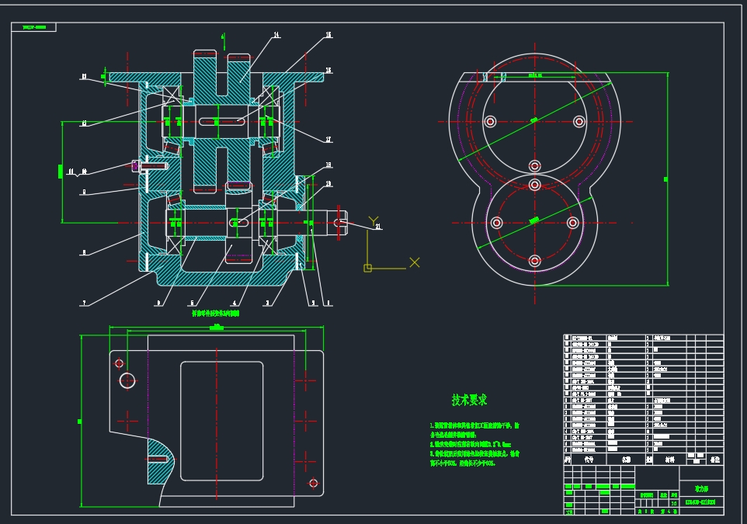The width and height of the screenshot is (747, 524).
Task: Click part balloon number 12
Action: point(85,123)
